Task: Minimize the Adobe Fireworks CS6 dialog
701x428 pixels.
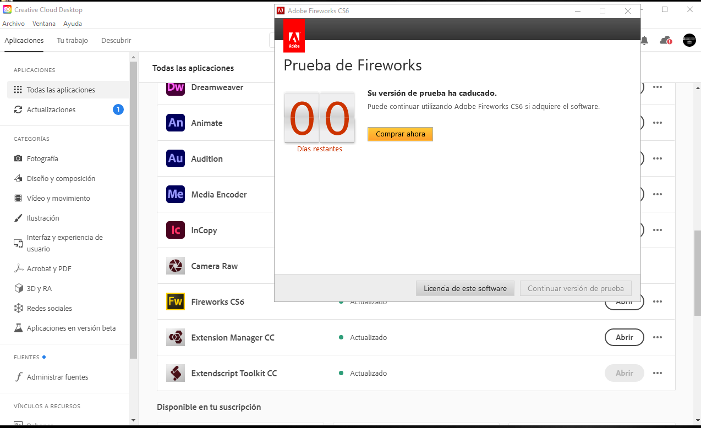Action: coord(578,11)
